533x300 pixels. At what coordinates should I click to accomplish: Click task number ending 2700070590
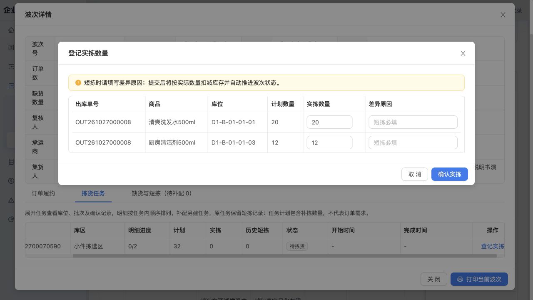tap(43, 246)
